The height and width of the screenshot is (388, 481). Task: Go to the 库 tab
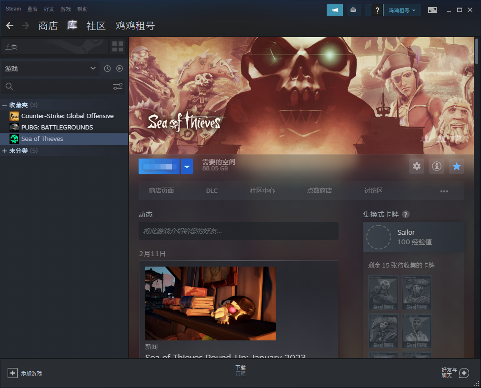(72, 25)
